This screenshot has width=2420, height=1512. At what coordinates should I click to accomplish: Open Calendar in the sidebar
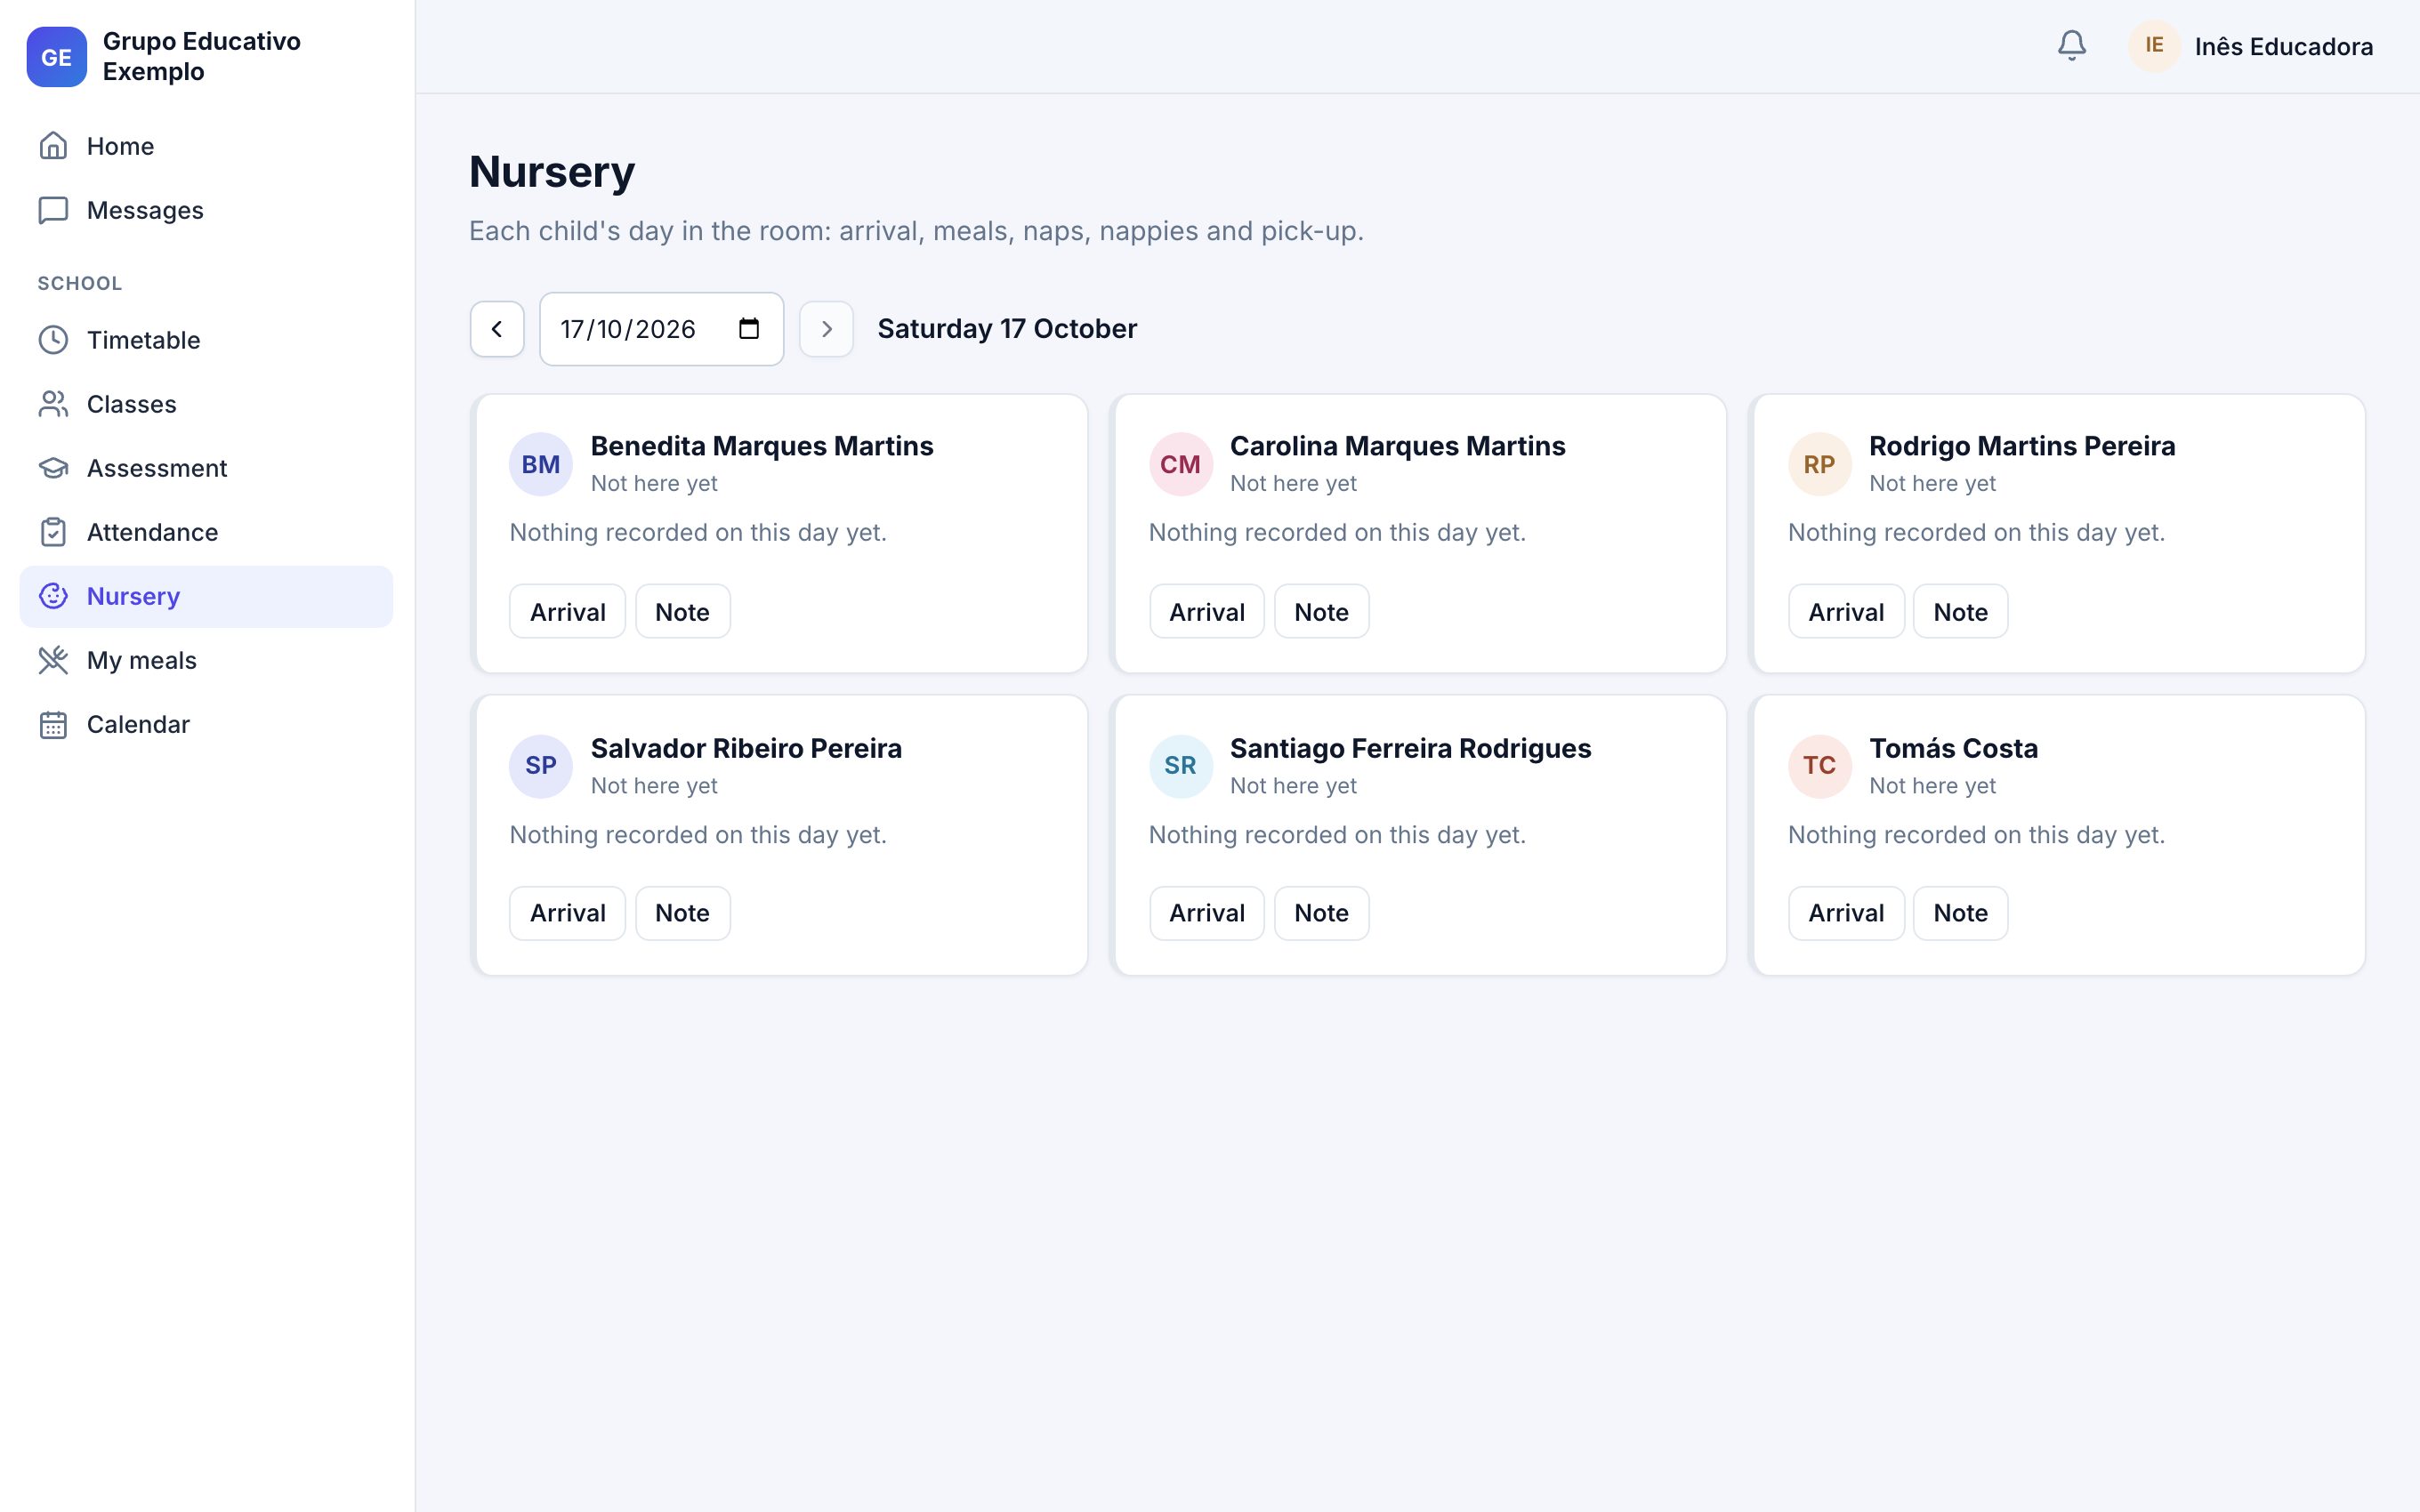(206, 724)
